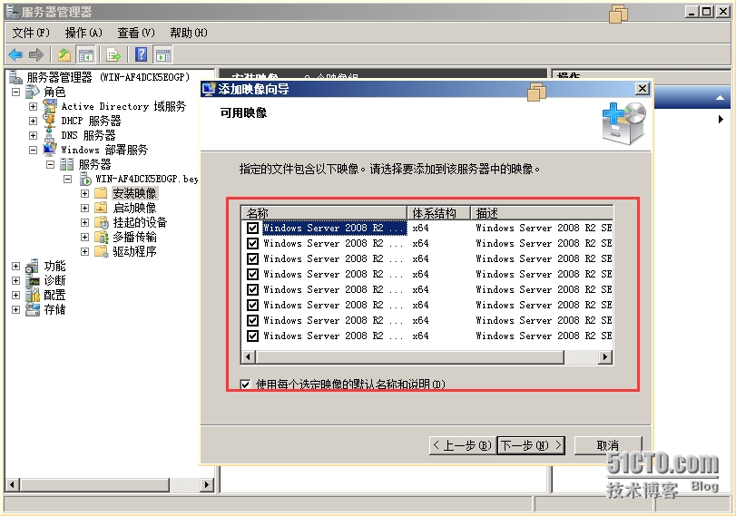Click the 配置 configuration node icon
Viewport: 736px width, 516px height.
click(x=33, y=295)
